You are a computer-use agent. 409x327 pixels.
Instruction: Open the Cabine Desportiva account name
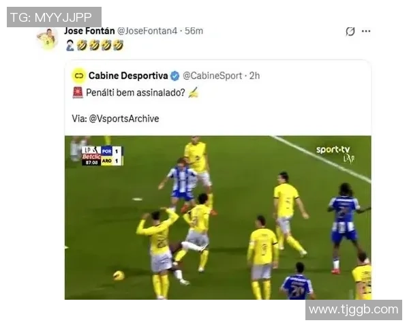128,76
